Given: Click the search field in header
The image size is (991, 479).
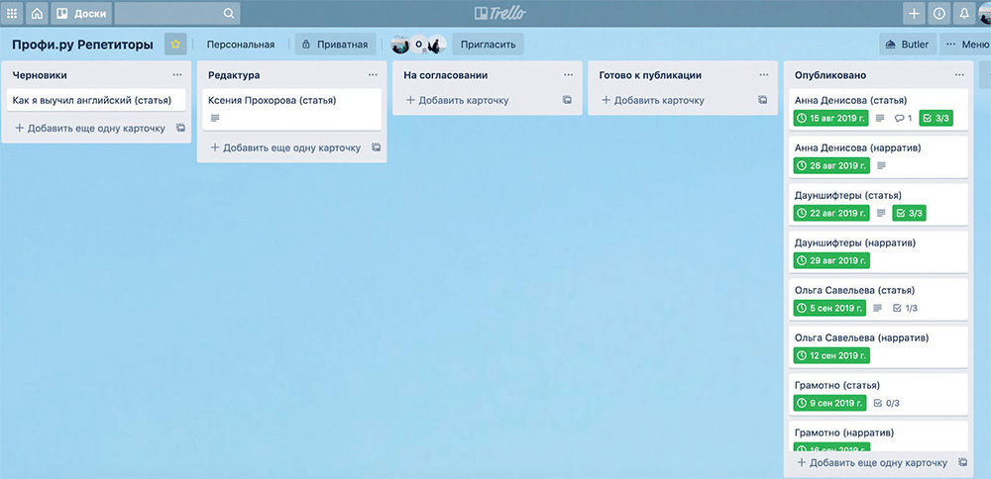Looking at the screenshot, I should (x=176, y=14).
